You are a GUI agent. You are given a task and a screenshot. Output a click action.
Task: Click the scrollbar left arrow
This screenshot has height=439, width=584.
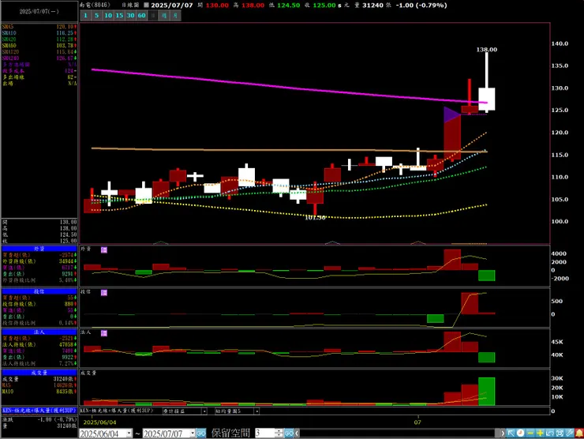click(x=297, y=433)
